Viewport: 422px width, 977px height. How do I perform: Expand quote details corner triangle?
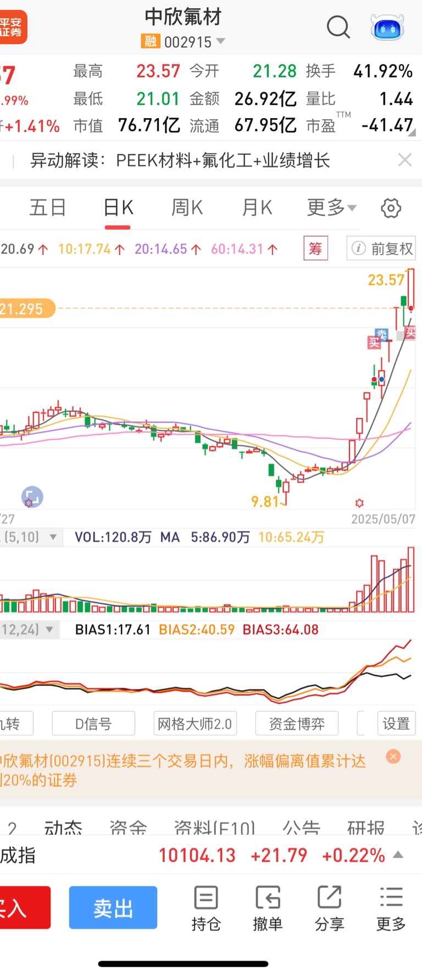click(x=412, y=132)
